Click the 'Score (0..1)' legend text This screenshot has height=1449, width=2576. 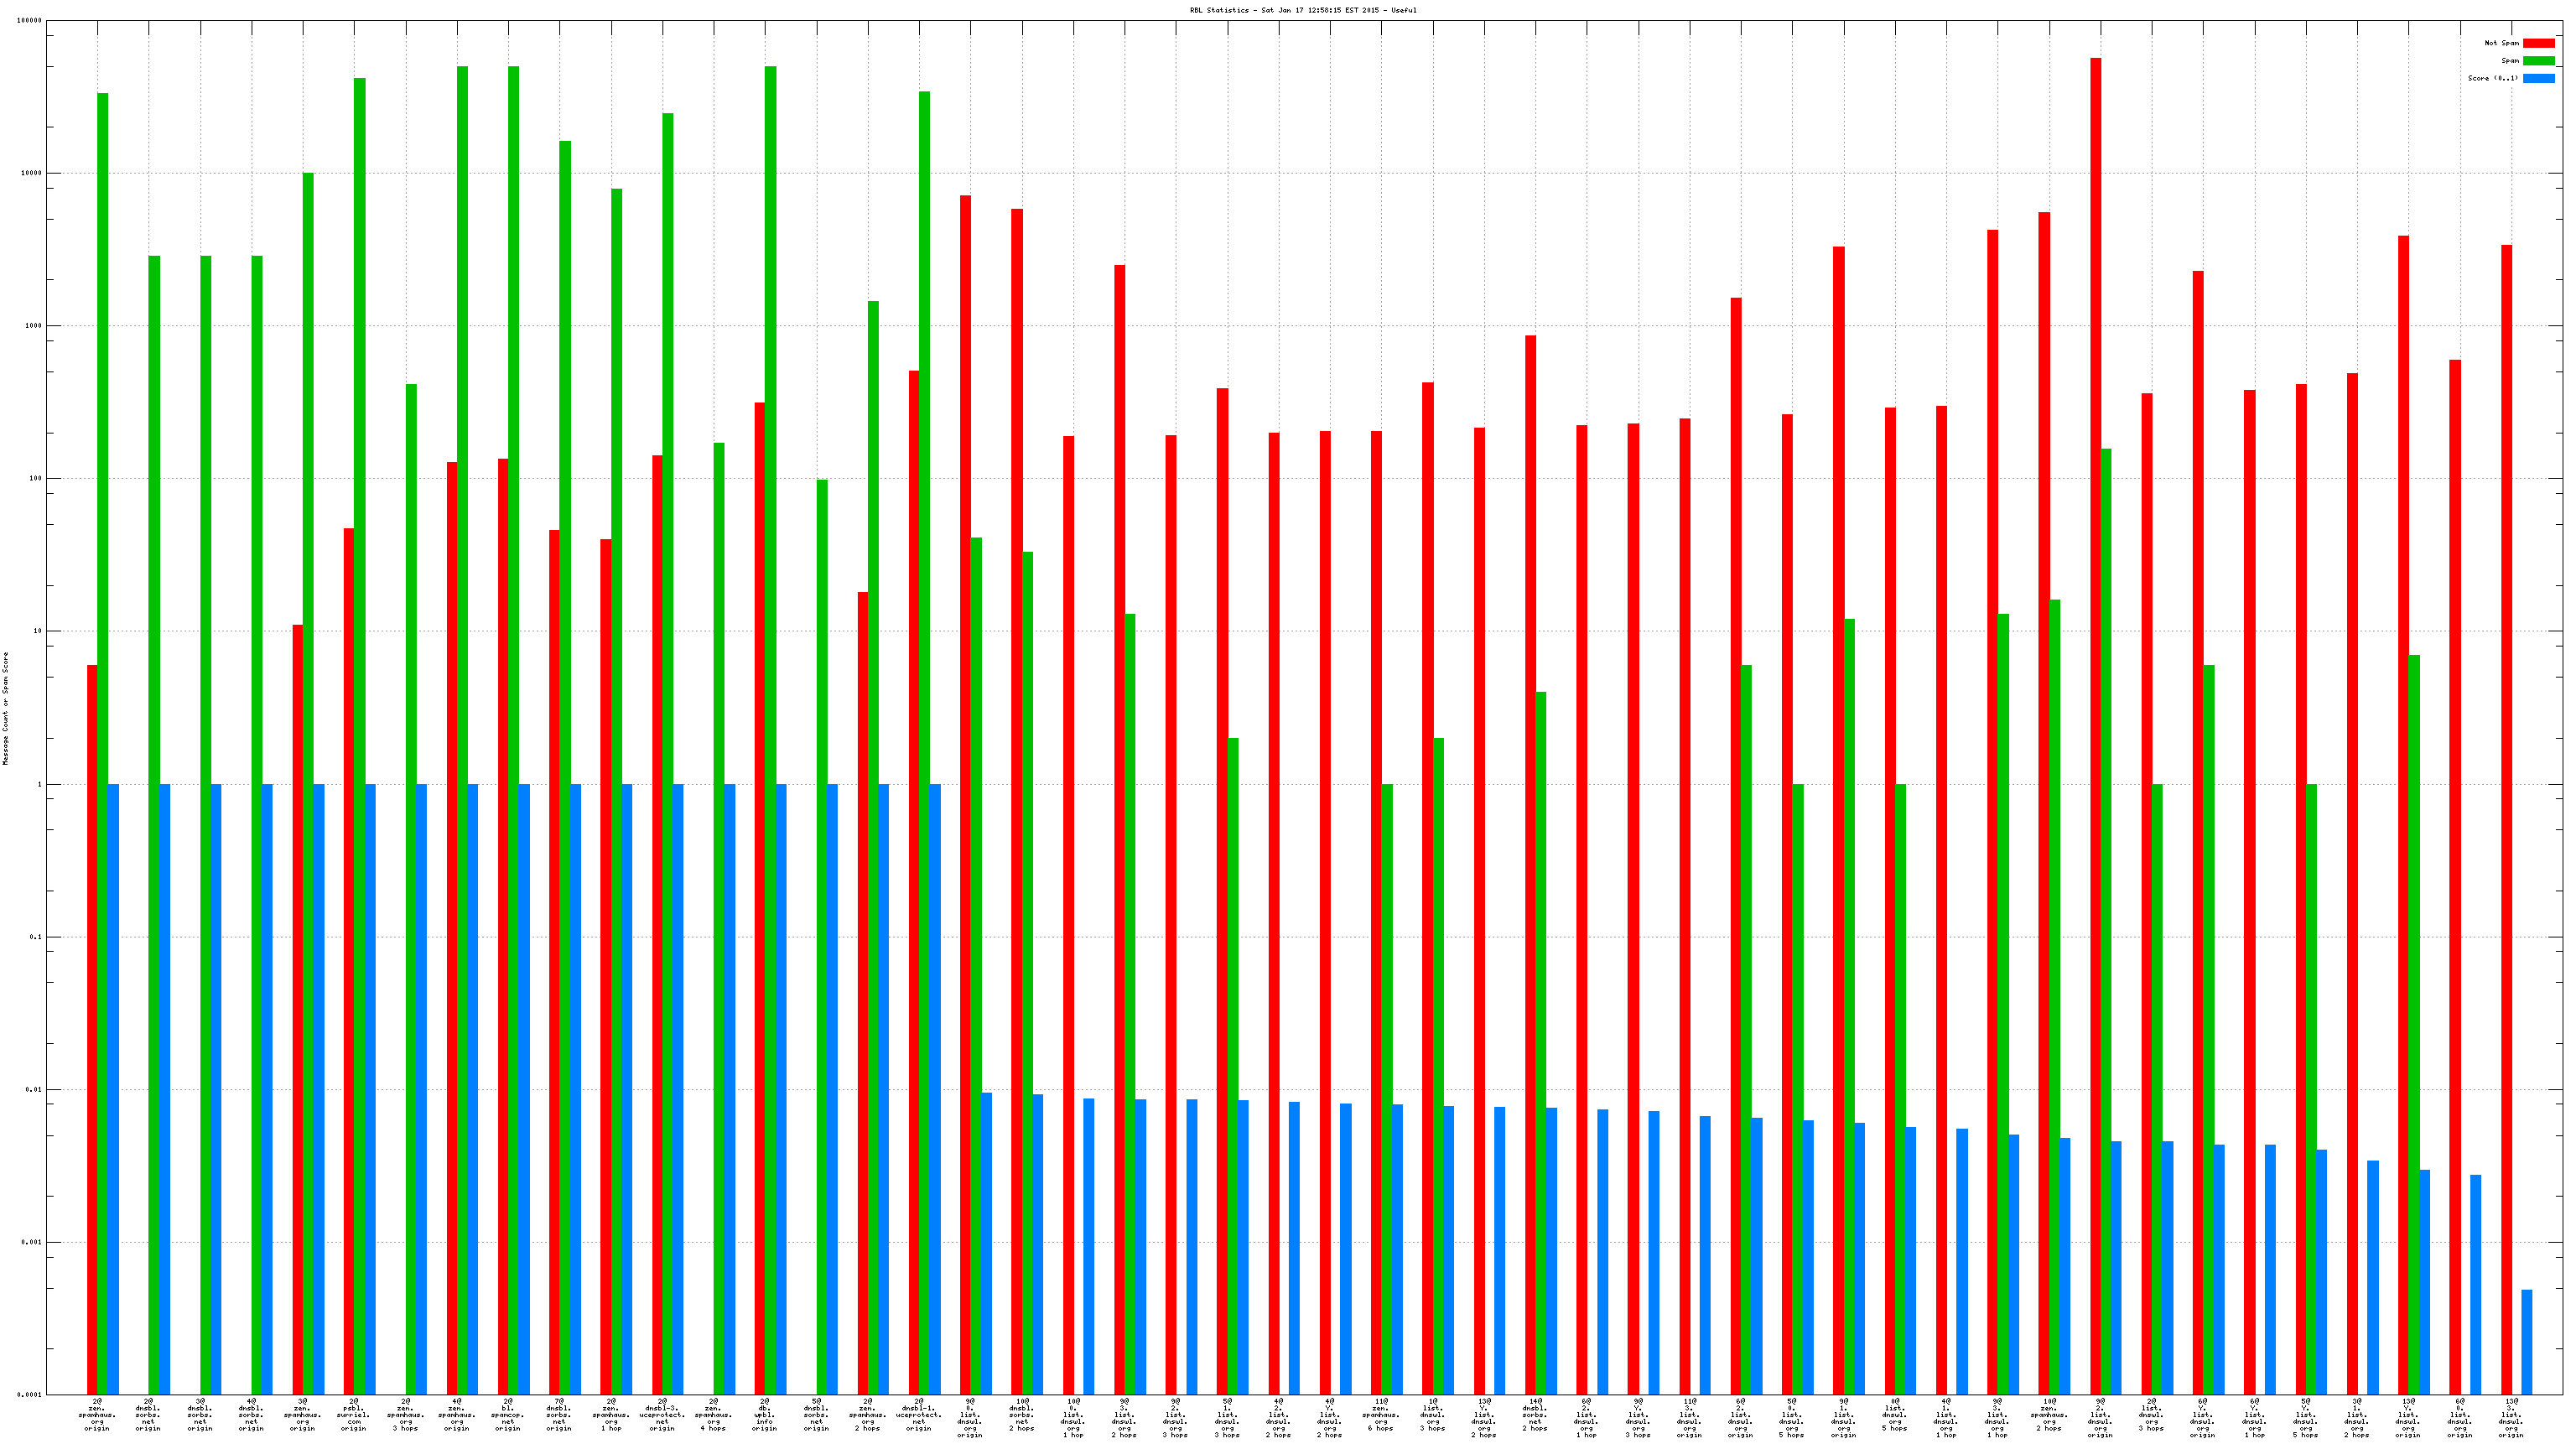2492,78
